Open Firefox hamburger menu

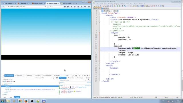89,7
